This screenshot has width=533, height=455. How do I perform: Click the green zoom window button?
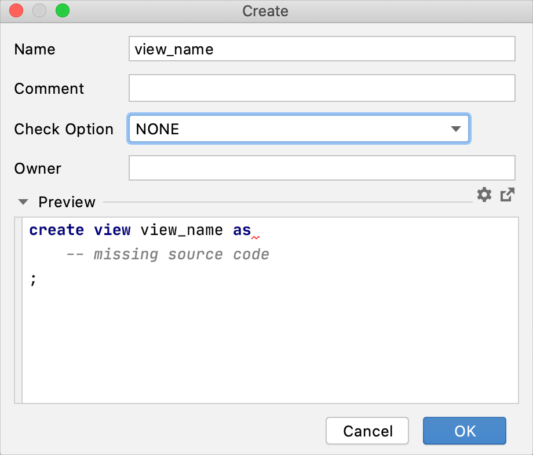(x=62, y=11)
